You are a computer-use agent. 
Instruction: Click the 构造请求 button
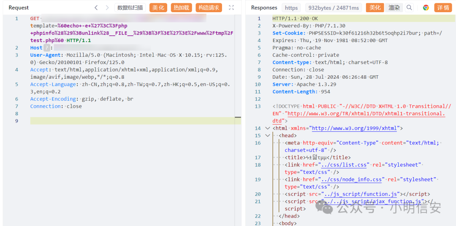click(209, 8)
